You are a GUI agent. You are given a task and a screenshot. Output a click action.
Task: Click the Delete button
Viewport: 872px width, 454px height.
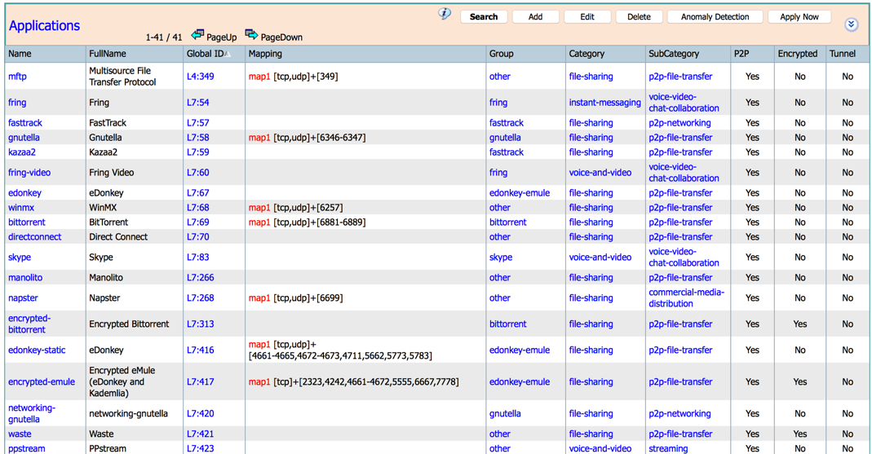point(639,16)
